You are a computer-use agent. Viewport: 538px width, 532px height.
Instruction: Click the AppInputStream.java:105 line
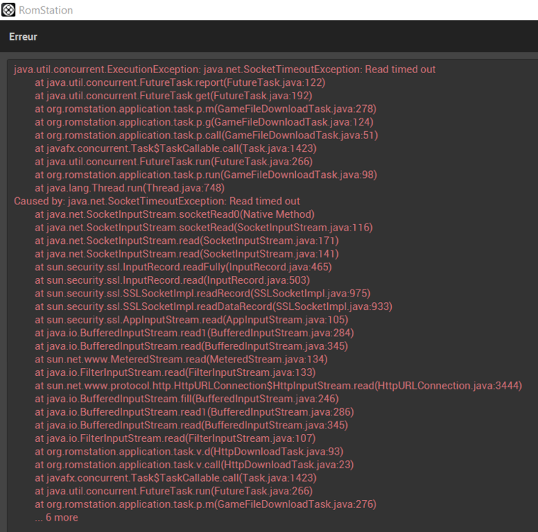[x=192, y=320]
